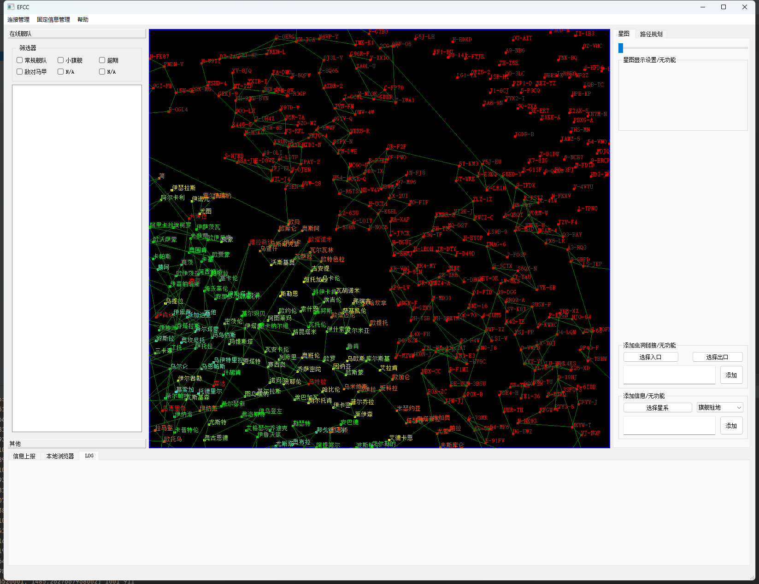Open the 固定信息管理 menu
Viewport: 759px width, 584px height.
tap(53, 20)
